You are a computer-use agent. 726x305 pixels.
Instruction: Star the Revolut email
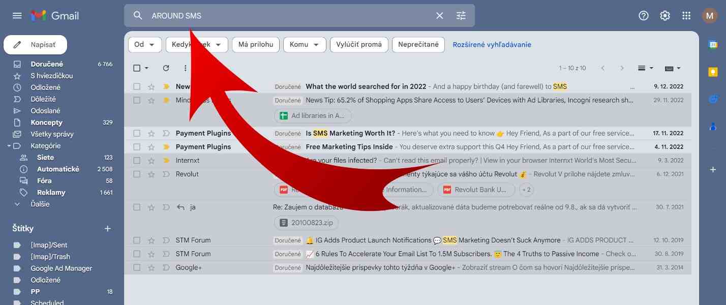[x=151, y=174]
